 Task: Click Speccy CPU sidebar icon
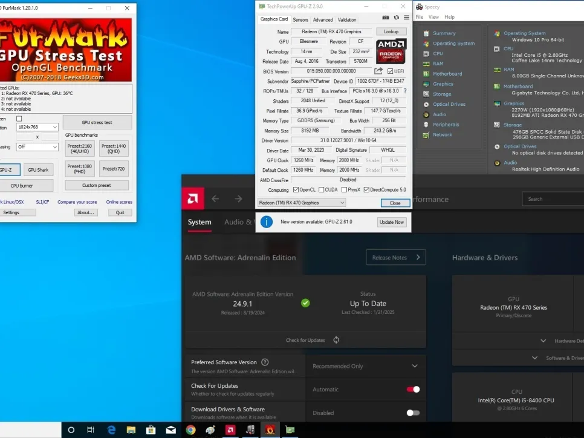pyautogui.click(x=426, y=54)
